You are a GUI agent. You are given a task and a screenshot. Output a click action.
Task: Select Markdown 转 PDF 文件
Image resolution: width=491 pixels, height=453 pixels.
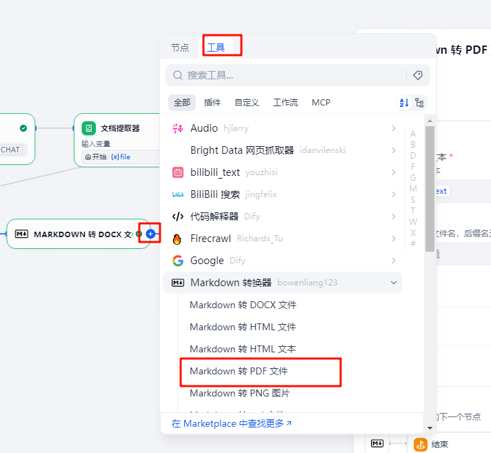239,371
